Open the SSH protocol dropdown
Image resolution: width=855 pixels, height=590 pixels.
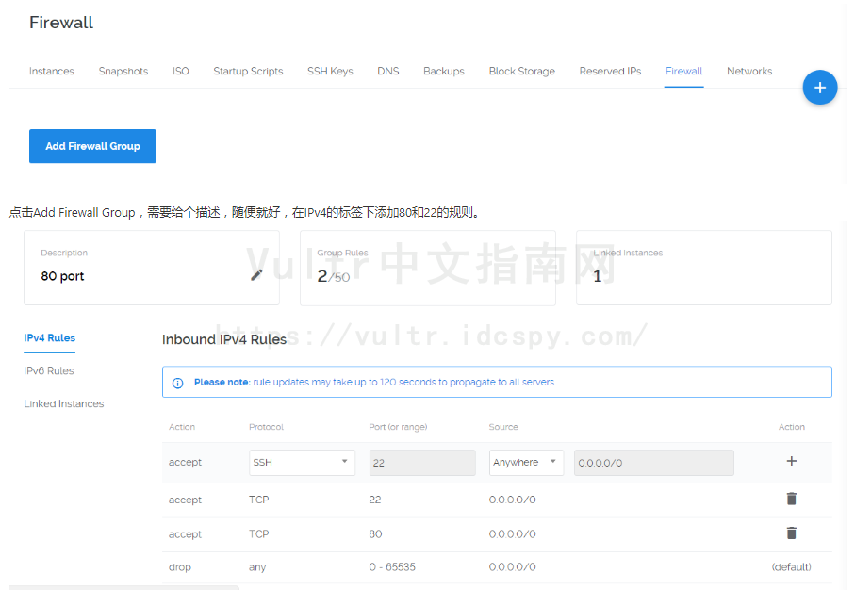pos(302,463)
